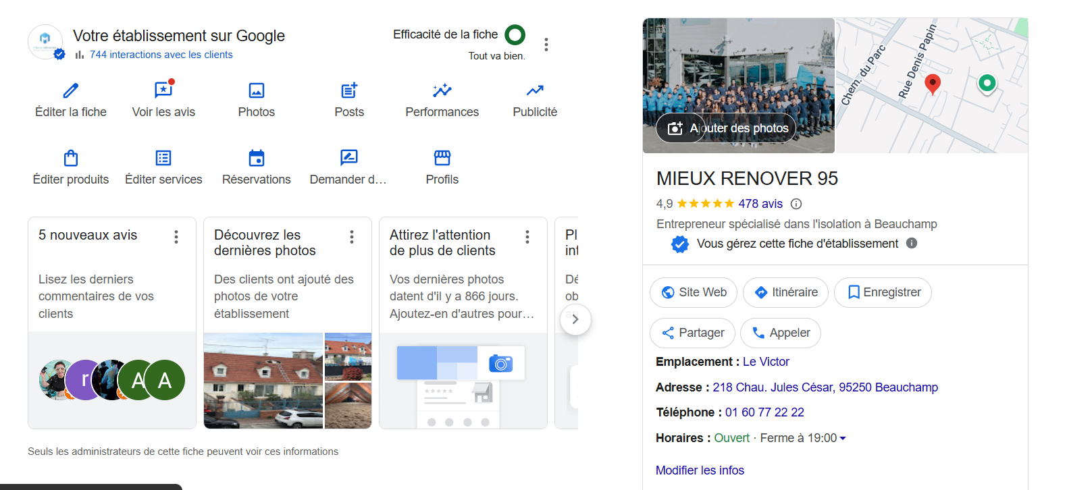Click the info icon next to 478 avis
1067x490 pixels.
pos(796,204)
